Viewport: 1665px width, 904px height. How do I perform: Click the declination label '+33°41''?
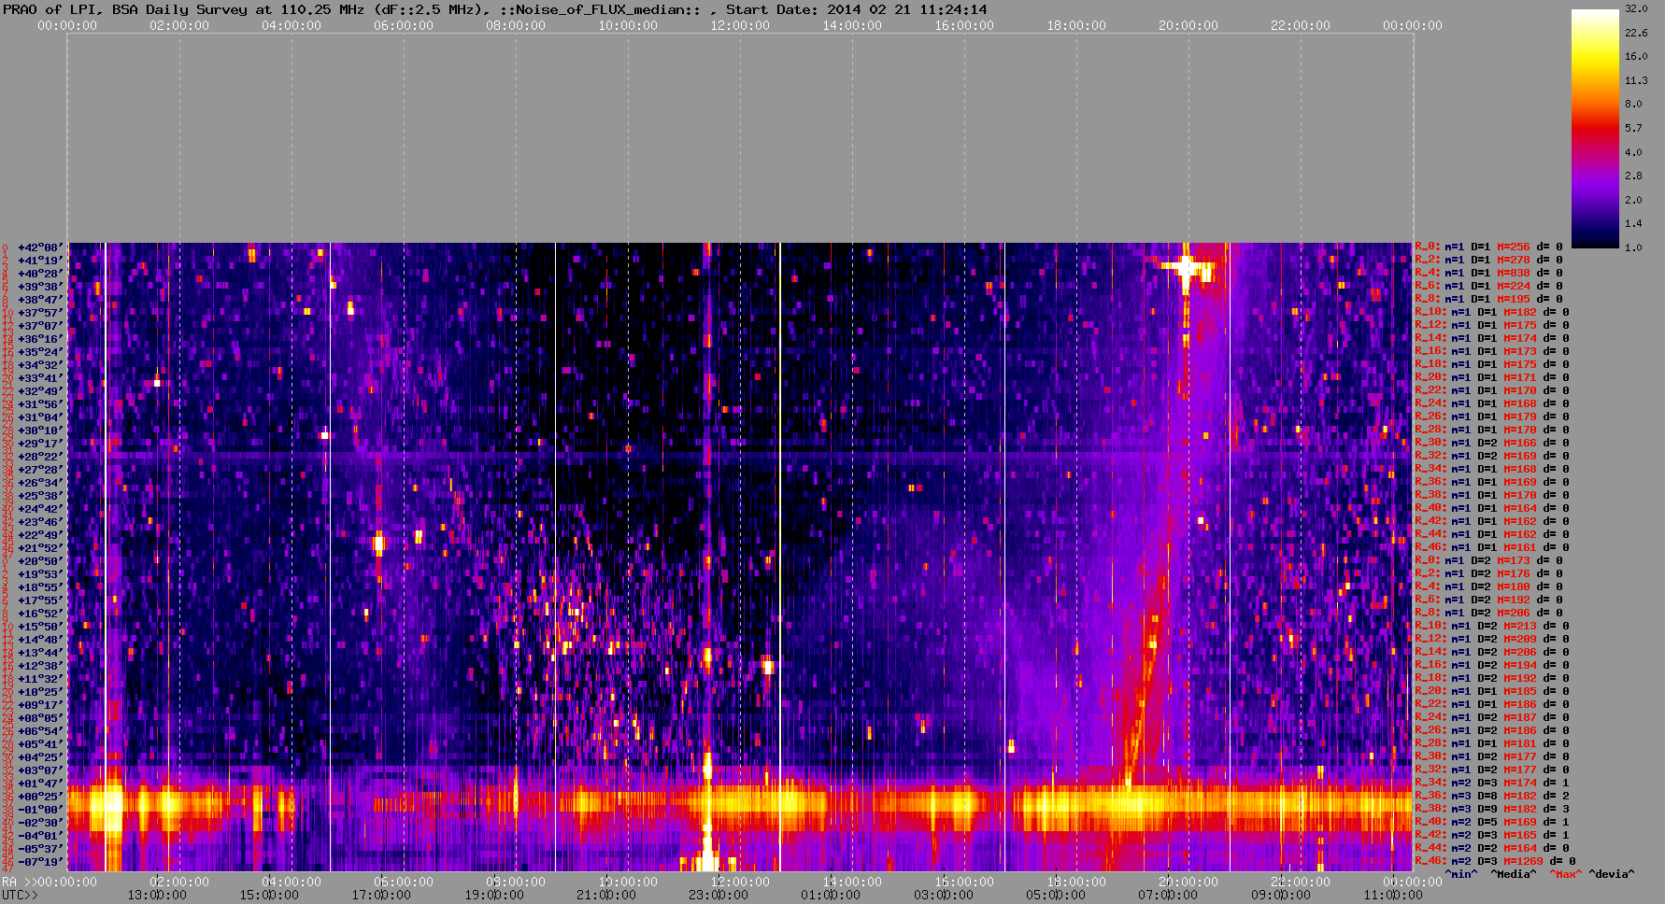[40, 378]
